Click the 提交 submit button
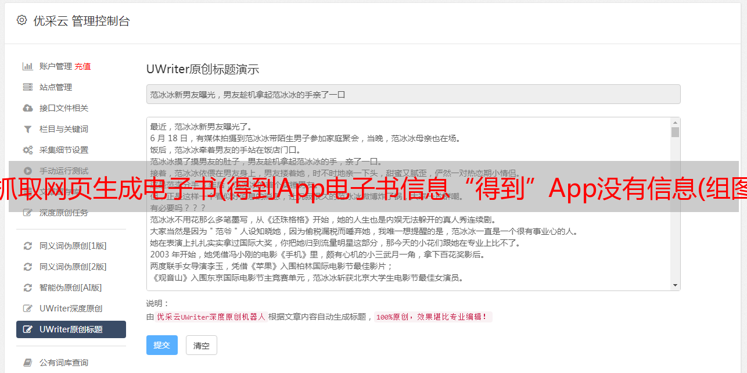Image resolution: width=747 pixels, height=373 pixels. 162,345
